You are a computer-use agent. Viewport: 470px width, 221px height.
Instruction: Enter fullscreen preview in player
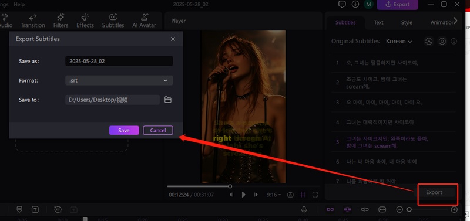[315, 195]
